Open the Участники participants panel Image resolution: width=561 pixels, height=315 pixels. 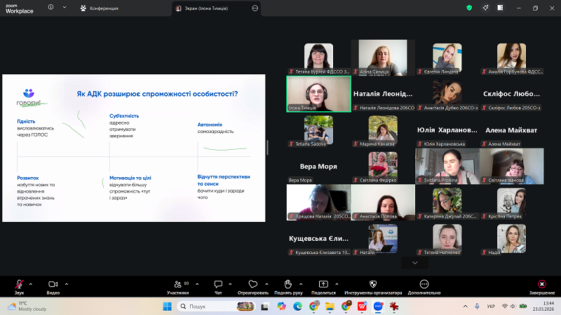(x=177, y=284)
